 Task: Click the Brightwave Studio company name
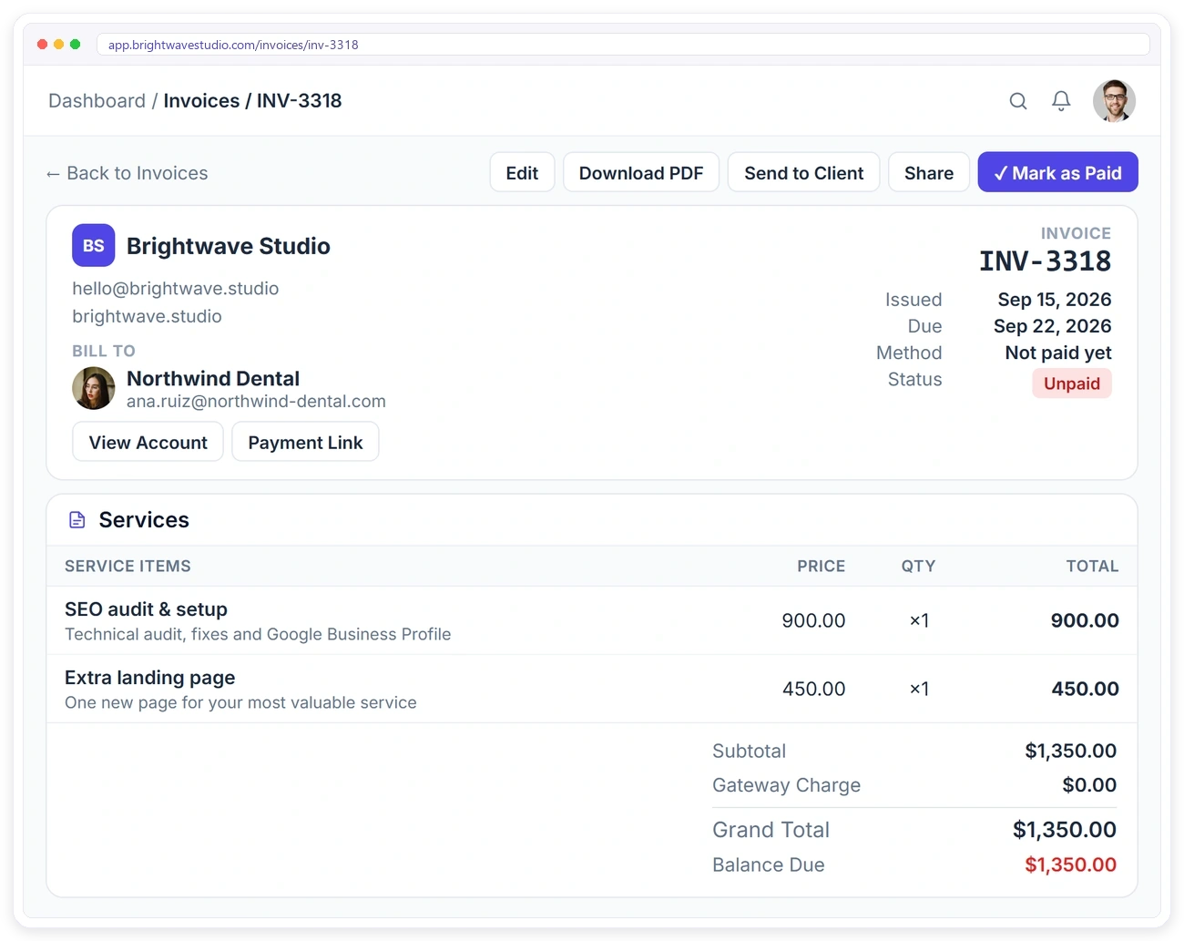(229, 246)
